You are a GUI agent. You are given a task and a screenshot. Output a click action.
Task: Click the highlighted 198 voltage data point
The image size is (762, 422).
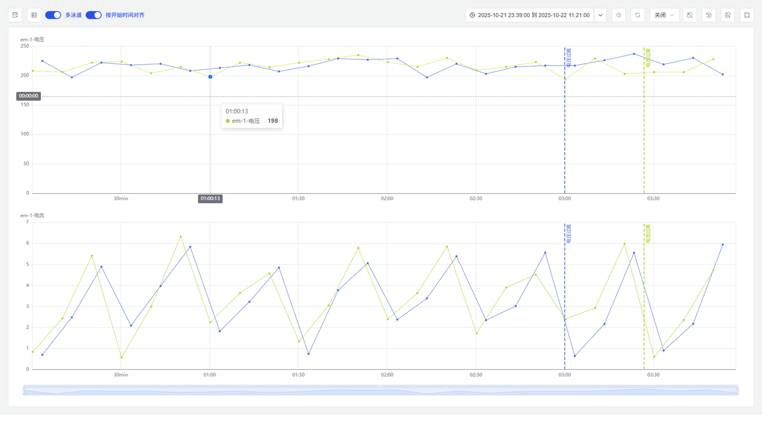point(210,77)
